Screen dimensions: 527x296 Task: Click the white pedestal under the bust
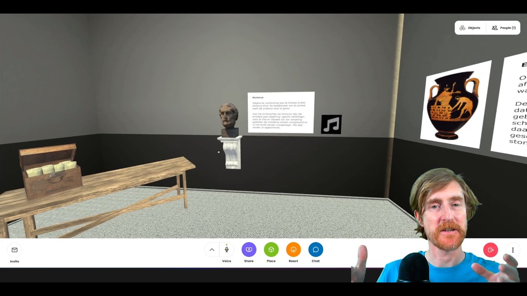231,153
